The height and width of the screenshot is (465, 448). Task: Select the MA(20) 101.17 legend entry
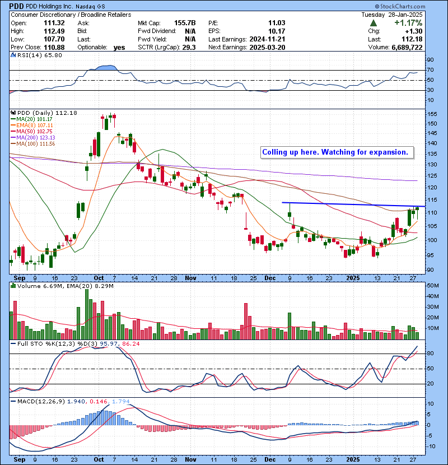pyautogui.click(x=31, y=119)
